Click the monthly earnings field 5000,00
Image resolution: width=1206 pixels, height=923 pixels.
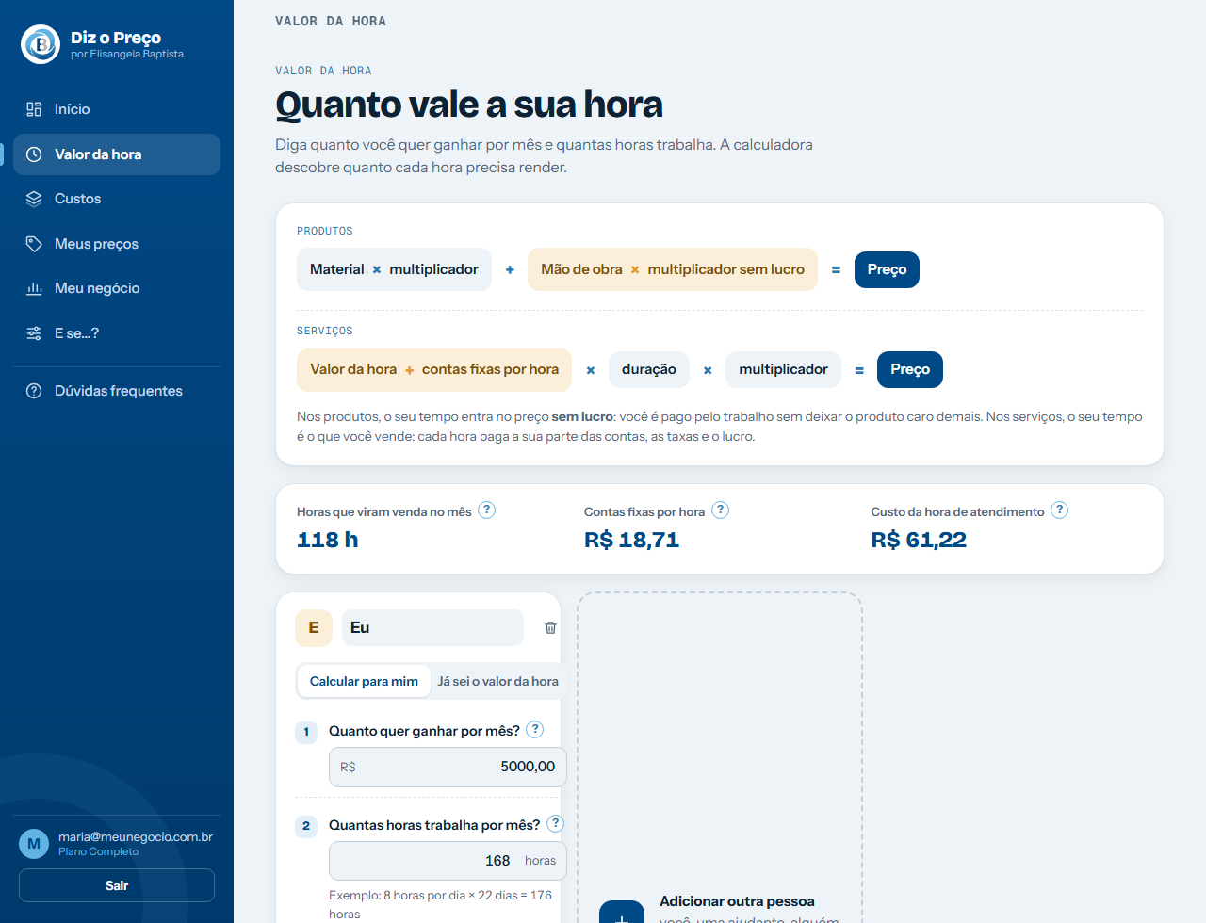(x=448, y=767)
